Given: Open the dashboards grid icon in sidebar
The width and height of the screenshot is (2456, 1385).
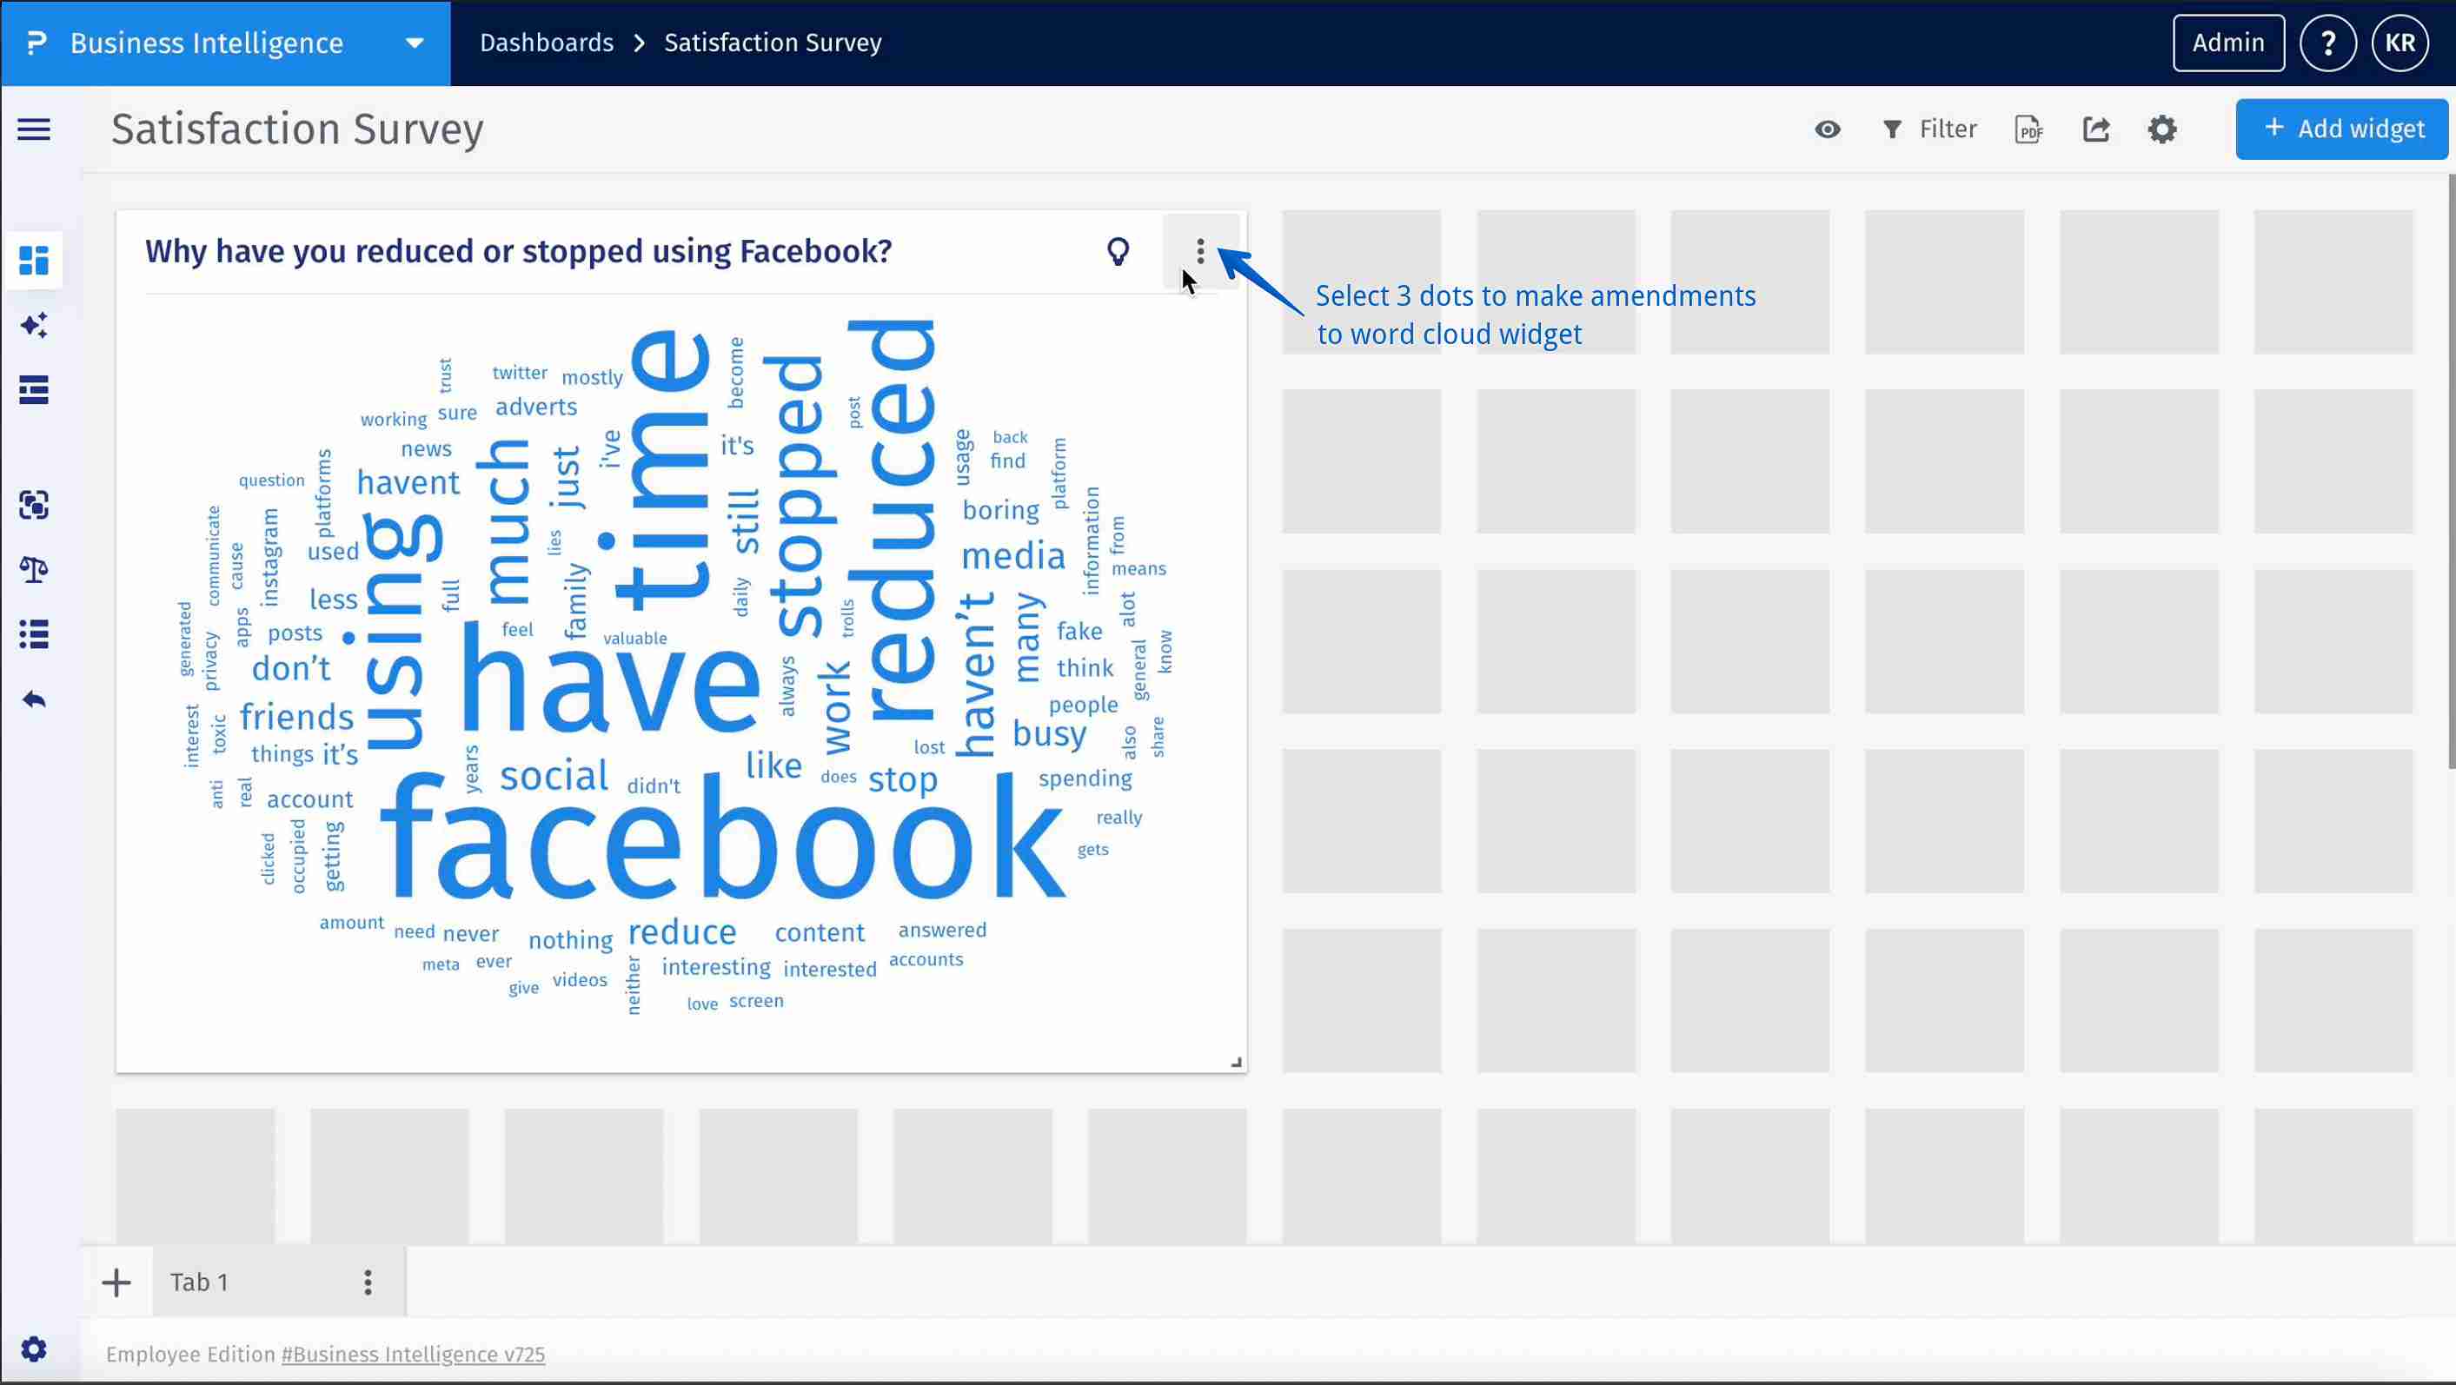Looking at the screenshot, I should tap(33, 260).
